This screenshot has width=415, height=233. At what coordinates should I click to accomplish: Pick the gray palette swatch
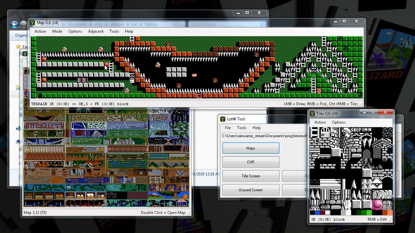343,213
